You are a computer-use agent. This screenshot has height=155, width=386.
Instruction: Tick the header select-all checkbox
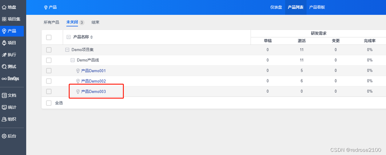(49, 37)
